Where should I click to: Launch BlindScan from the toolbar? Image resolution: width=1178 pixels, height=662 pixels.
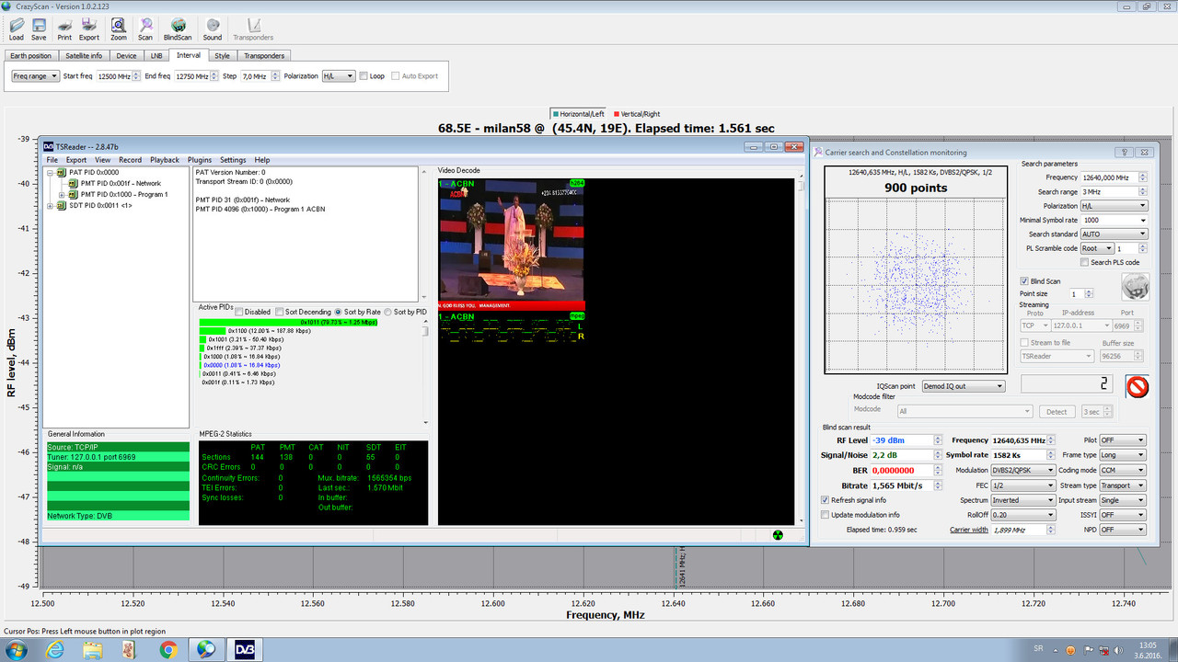tap(179, 29)
